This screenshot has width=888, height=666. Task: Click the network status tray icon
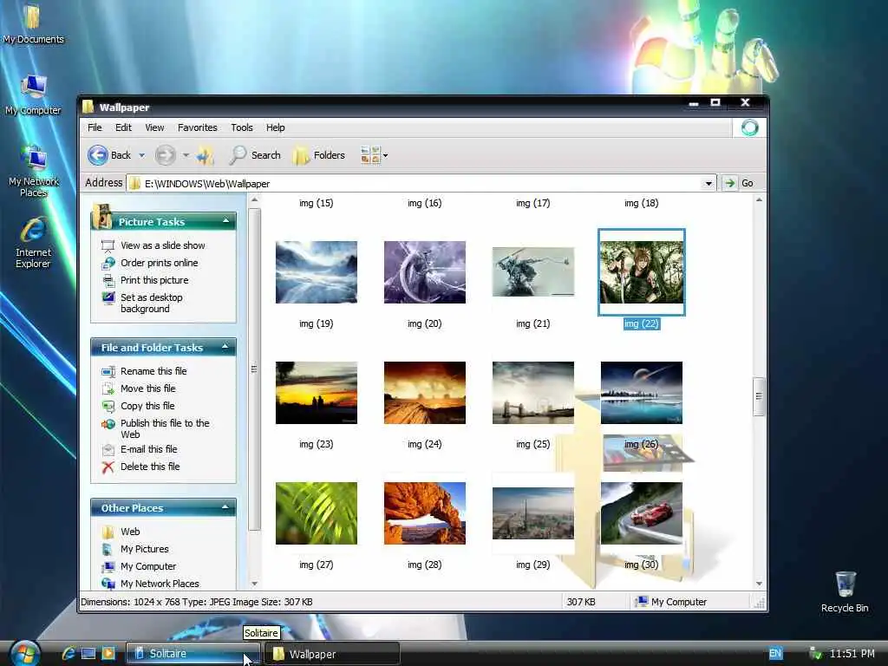[x=815, y=654]
